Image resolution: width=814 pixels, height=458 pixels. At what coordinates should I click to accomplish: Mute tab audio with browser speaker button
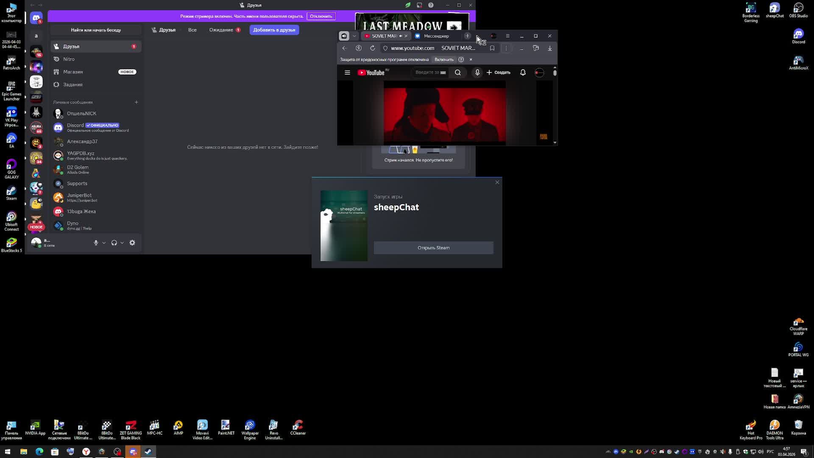click(344, 36)
